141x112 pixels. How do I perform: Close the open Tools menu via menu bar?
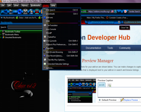pyautogui.click(x=46, y=6)
